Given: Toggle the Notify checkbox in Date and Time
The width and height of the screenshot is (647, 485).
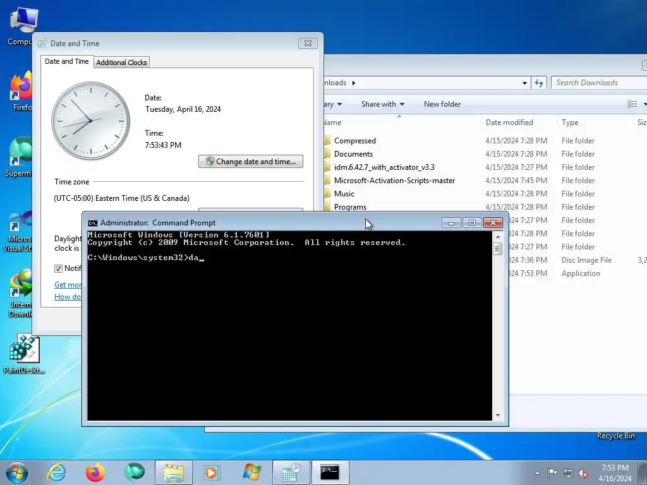Looking at the screenshot, I should pos(59,268).
